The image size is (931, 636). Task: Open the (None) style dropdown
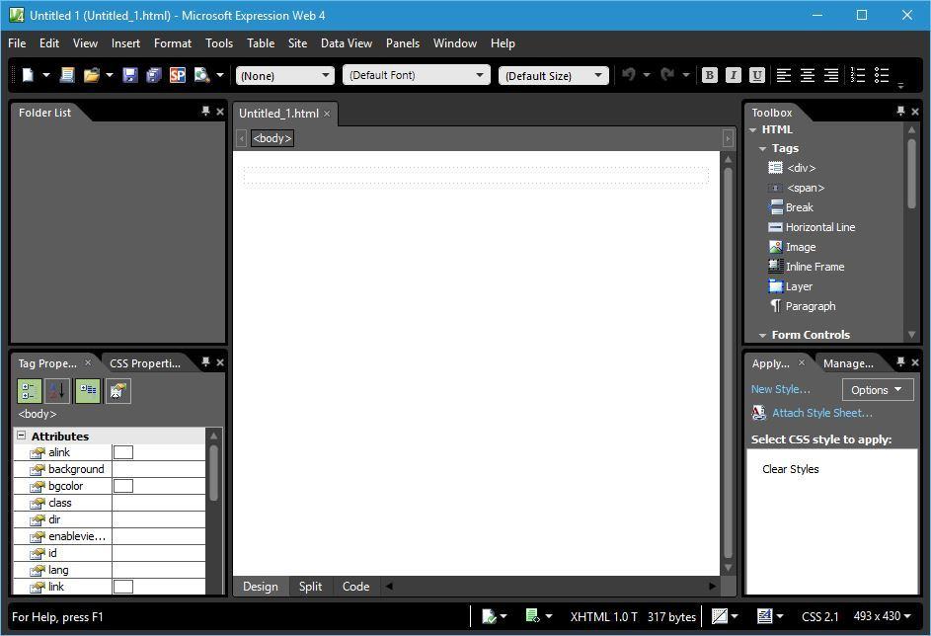pyautogui.click(x=285, y=75)
